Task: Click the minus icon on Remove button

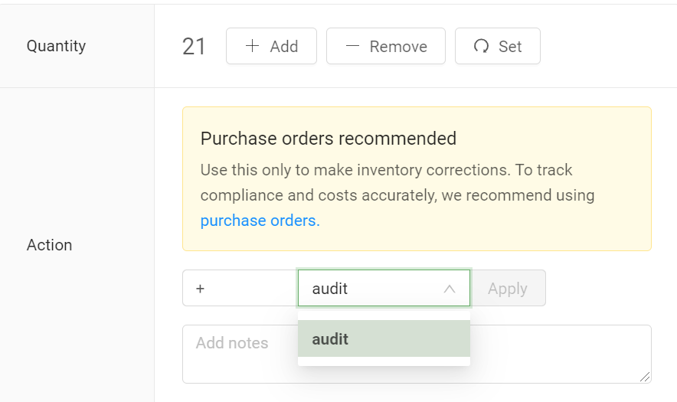Action: pos(352,46)
